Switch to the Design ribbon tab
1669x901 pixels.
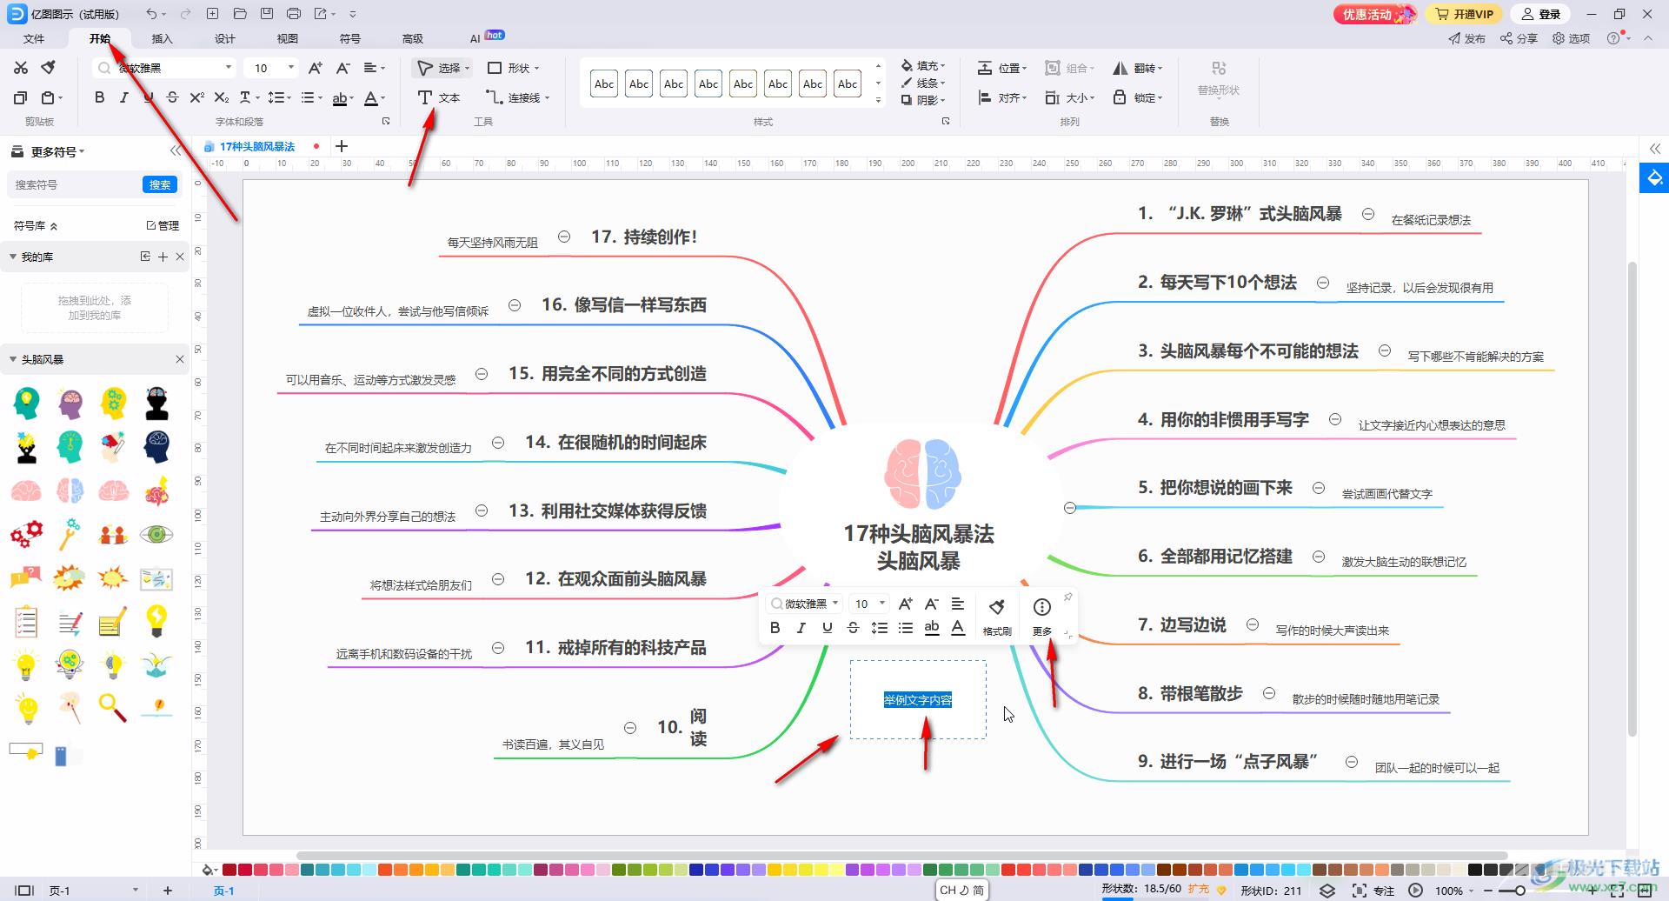(225, 38)
